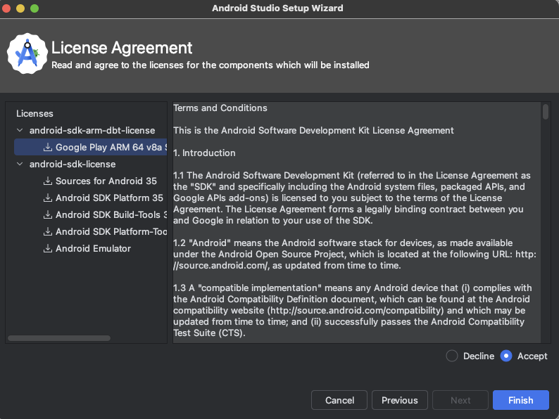Select Android SDK Platform 35 item

[x=109, y=198]
